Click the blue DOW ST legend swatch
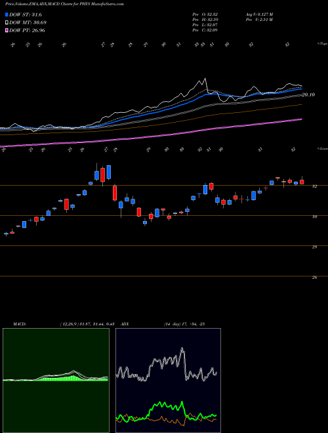The height and width of the screenshot is (433, 328). pos(7,14)
